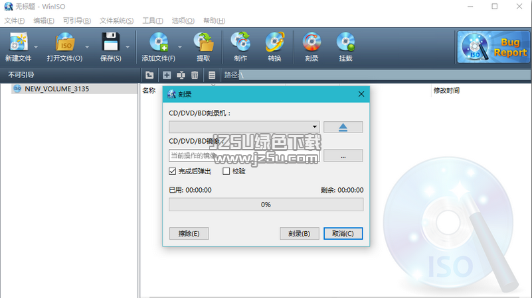The image size is (532, 298).
Task: Click the 修改时间 column header
Action: (x=446, y=90)
